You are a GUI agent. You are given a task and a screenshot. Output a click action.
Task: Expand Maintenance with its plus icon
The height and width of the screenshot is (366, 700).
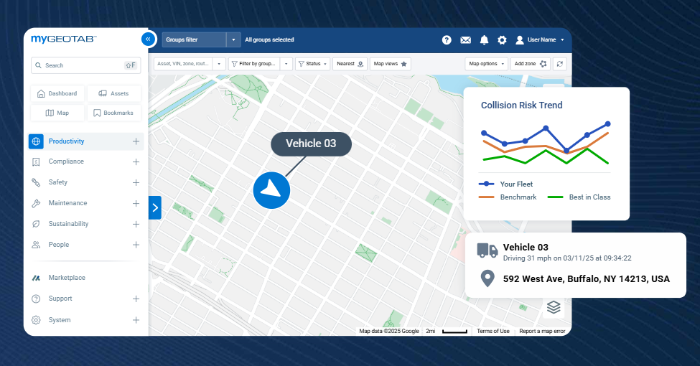point(136,203)
